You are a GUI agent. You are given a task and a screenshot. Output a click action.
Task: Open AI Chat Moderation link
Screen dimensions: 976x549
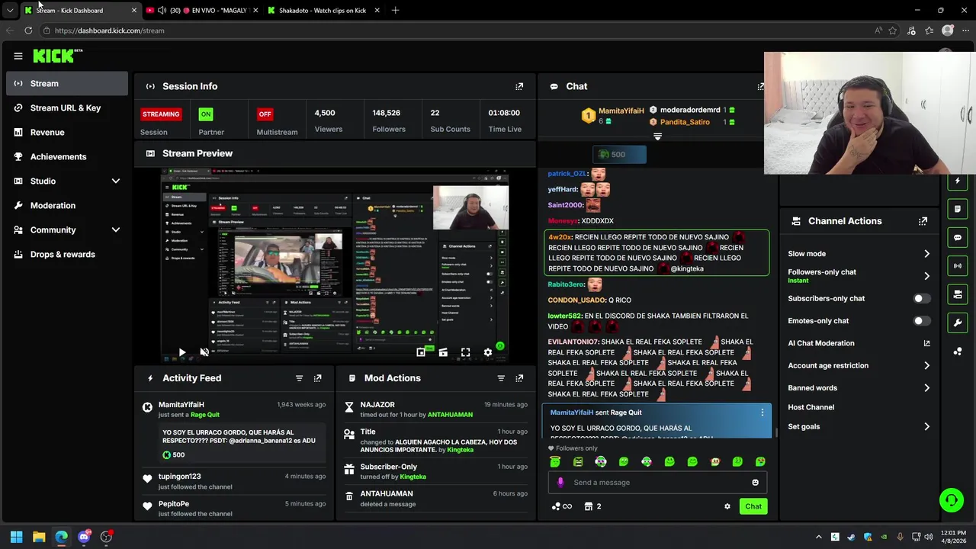click(859, 343)
